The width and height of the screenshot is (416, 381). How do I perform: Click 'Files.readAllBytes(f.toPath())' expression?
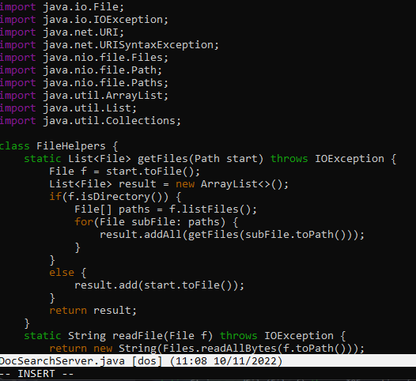tap(257, 349)
